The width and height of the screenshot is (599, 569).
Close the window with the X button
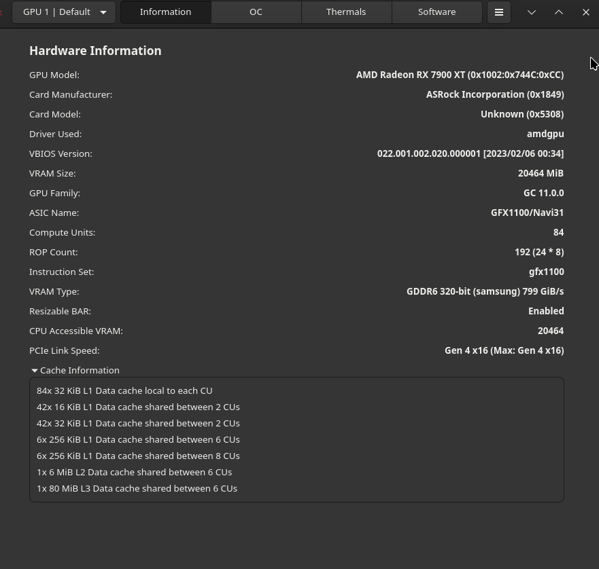point(585,12)
